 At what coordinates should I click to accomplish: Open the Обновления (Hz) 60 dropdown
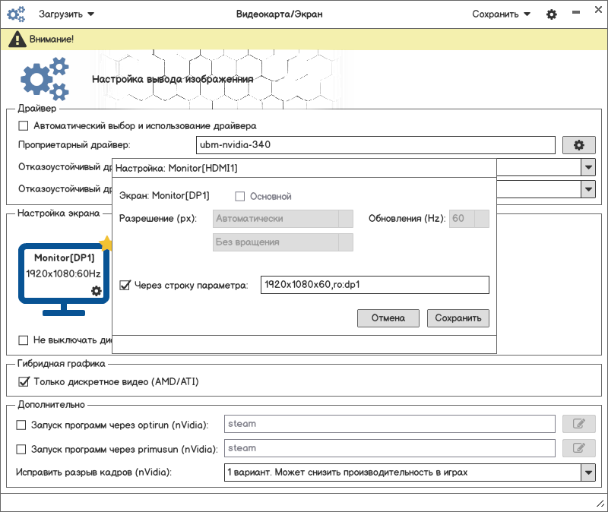[x=469, y=219]
